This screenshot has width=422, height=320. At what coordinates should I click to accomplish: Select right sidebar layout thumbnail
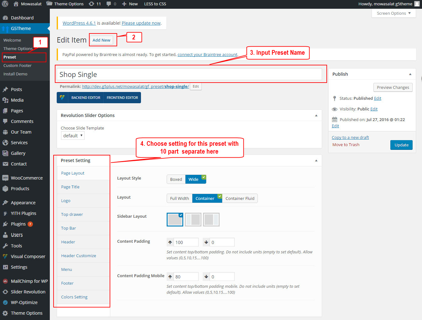point(211,220)
